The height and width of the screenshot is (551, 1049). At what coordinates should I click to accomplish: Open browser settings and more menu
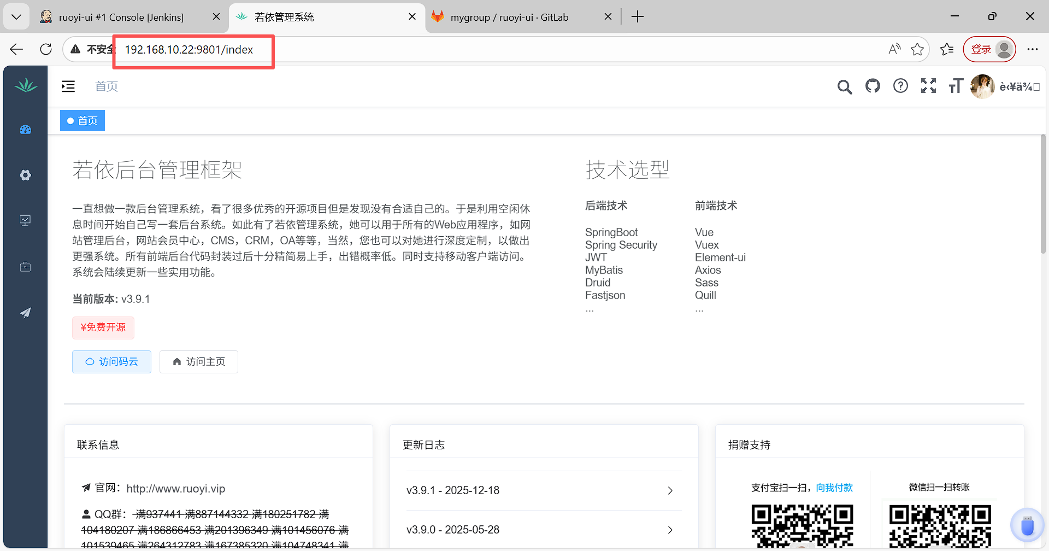click(x=1032, y=49)
